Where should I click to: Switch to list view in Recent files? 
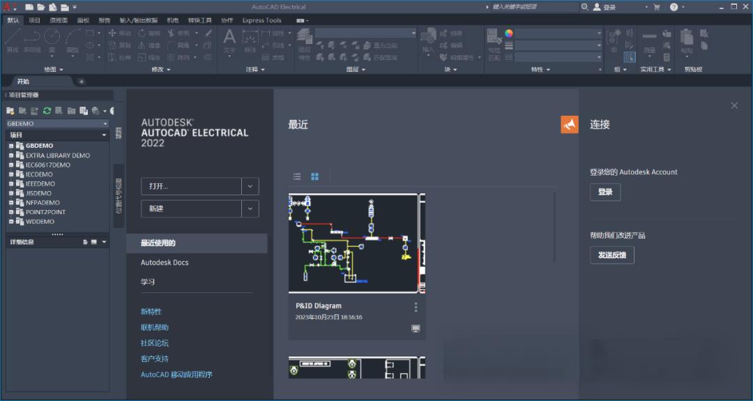[x=297, y=176]
